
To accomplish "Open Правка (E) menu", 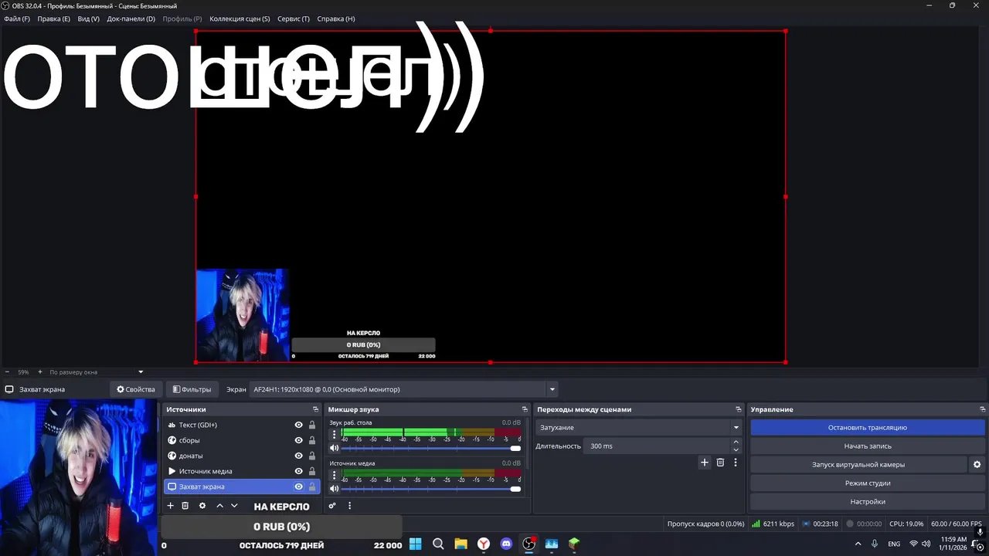I will coord(53,19).
